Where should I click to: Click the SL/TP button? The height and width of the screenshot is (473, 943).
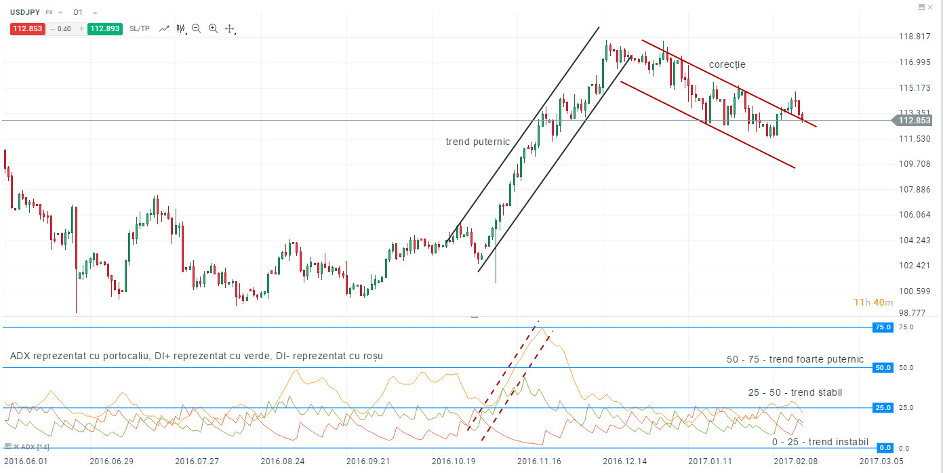[x=139, y=28]
